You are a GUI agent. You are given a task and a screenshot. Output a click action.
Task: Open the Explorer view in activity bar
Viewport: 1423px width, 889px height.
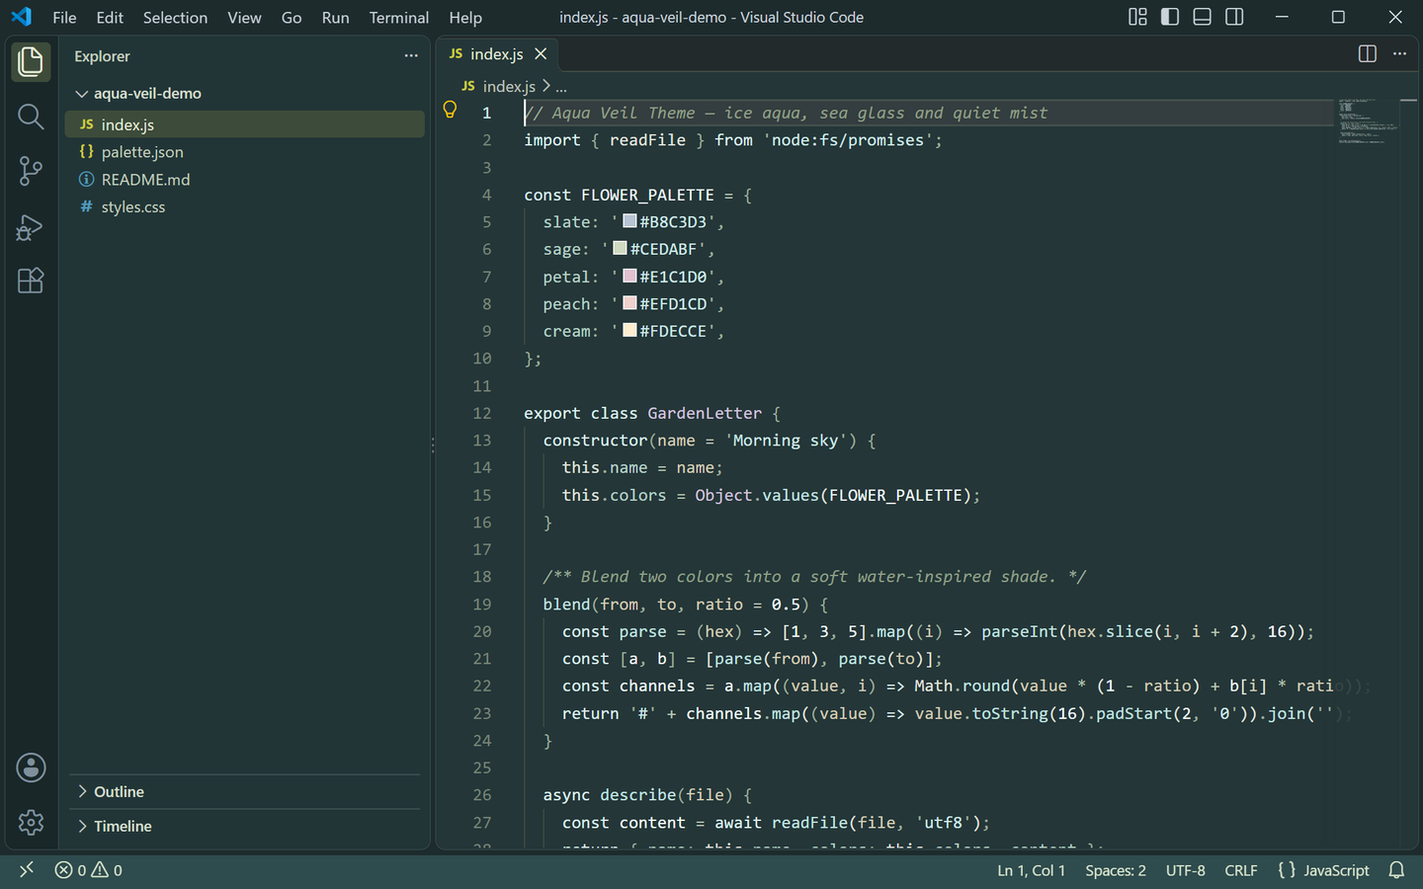(x=31, y=62)
